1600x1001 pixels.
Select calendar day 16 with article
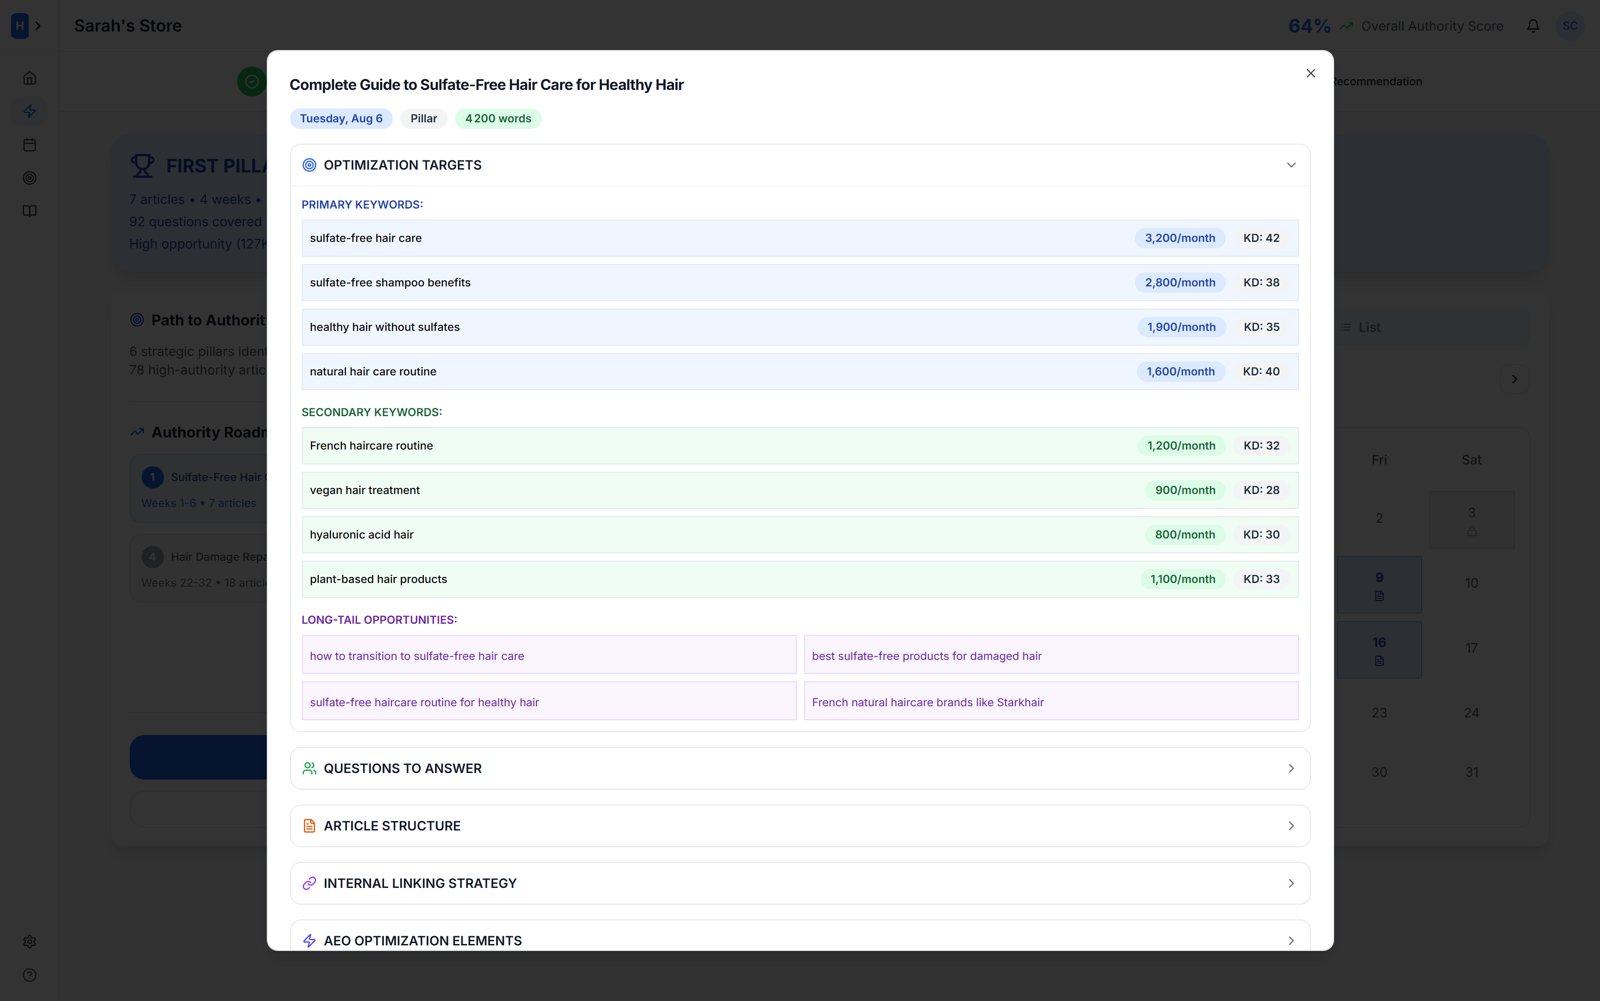[1379, 650]
